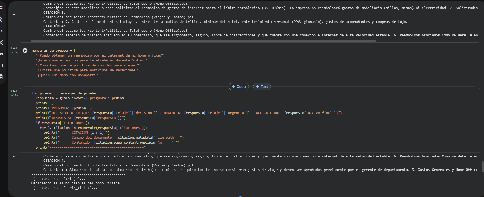This screenshot has width=484, height=197.
Task: Open the files folder sidebar icon
Action: [1, 65]
